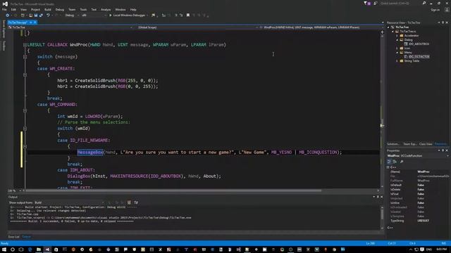451x253 pixels.
Task: Open the File menu
Action: [x=4, y=9]
